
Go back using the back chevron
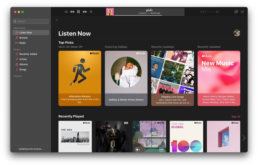[x=57, y=20]
